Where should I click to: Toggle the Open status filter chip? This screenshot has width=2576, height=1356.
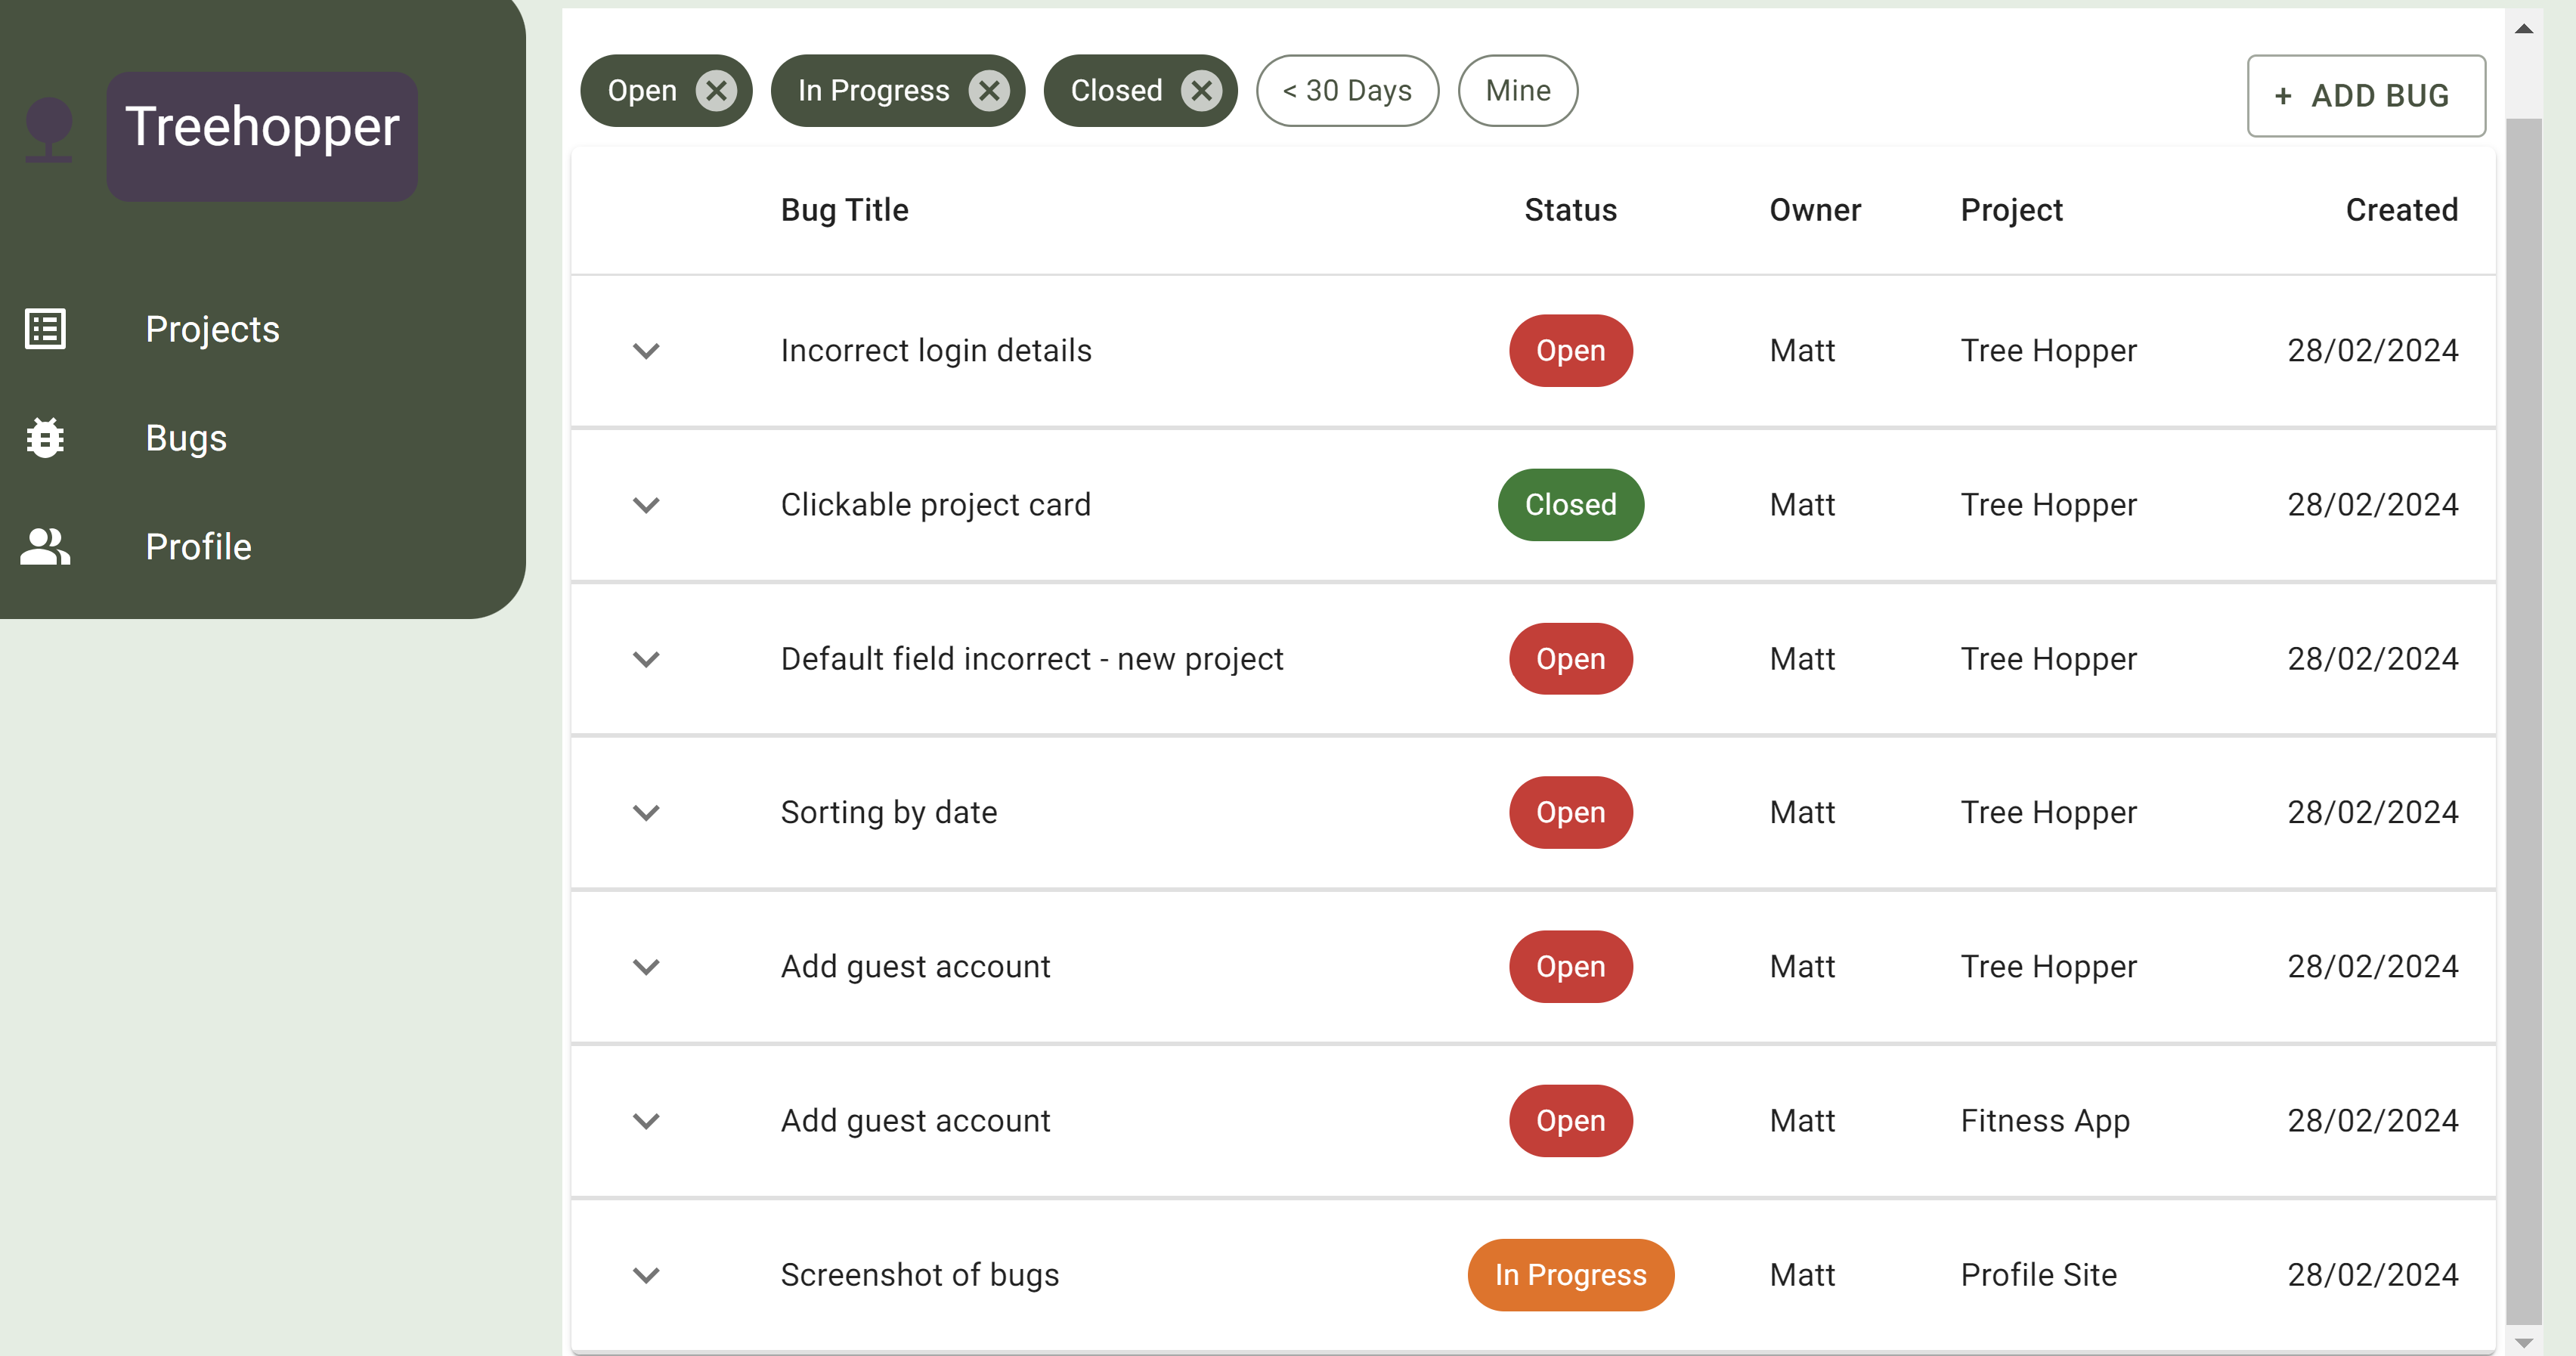(x=642, y=91)
